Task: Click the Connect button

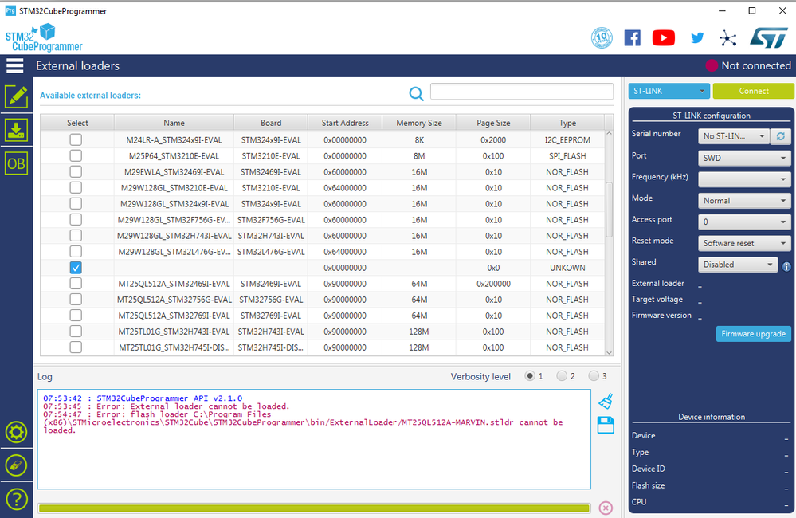Action: [x=753, y=91]
